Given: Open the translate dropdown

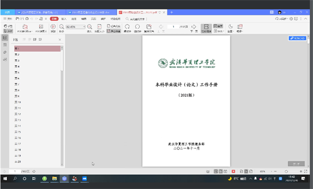Looking at the screenshot, I should [239, 28].
